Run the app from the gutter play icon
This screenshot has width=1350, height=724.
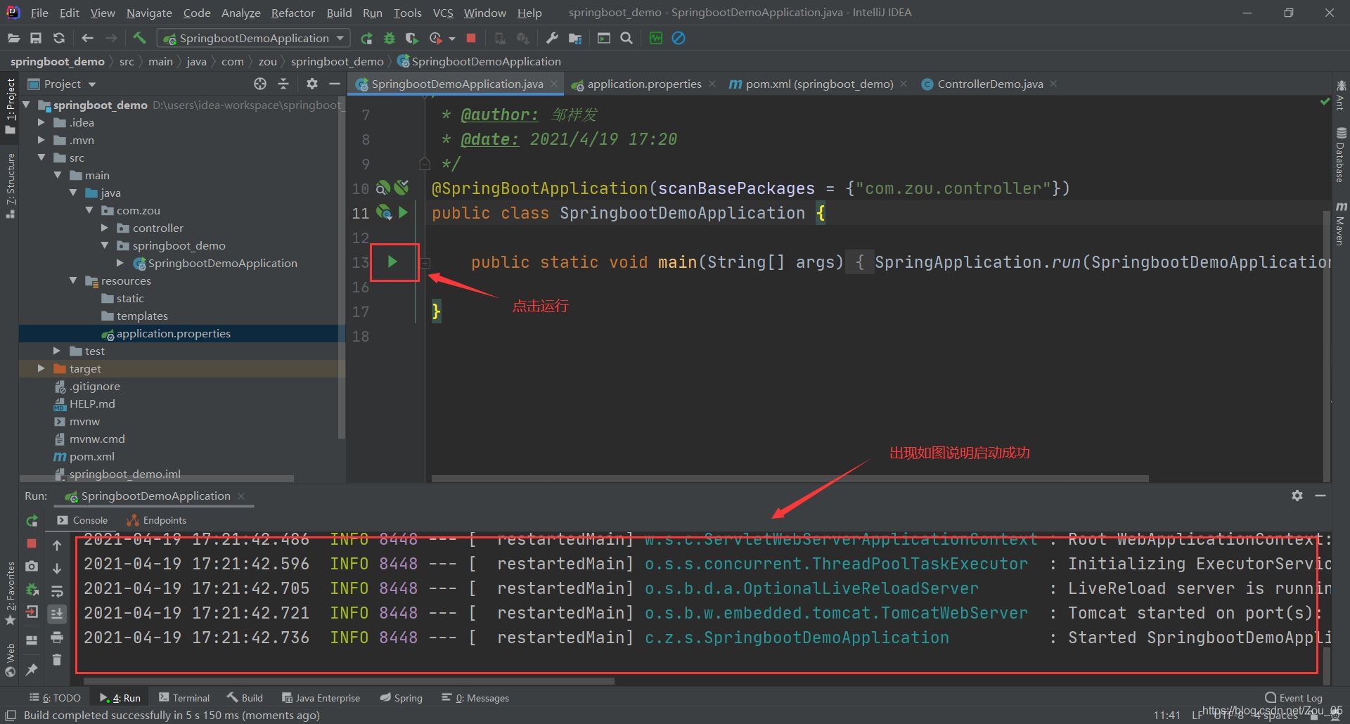tap(394, 262)
